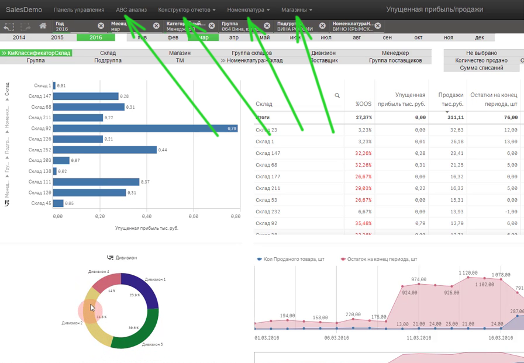Expand the Номенкл… drill-down level beside the bar chart
Image resolution: width=524 pixels, height=363 pixels.
tap(7, 118)
